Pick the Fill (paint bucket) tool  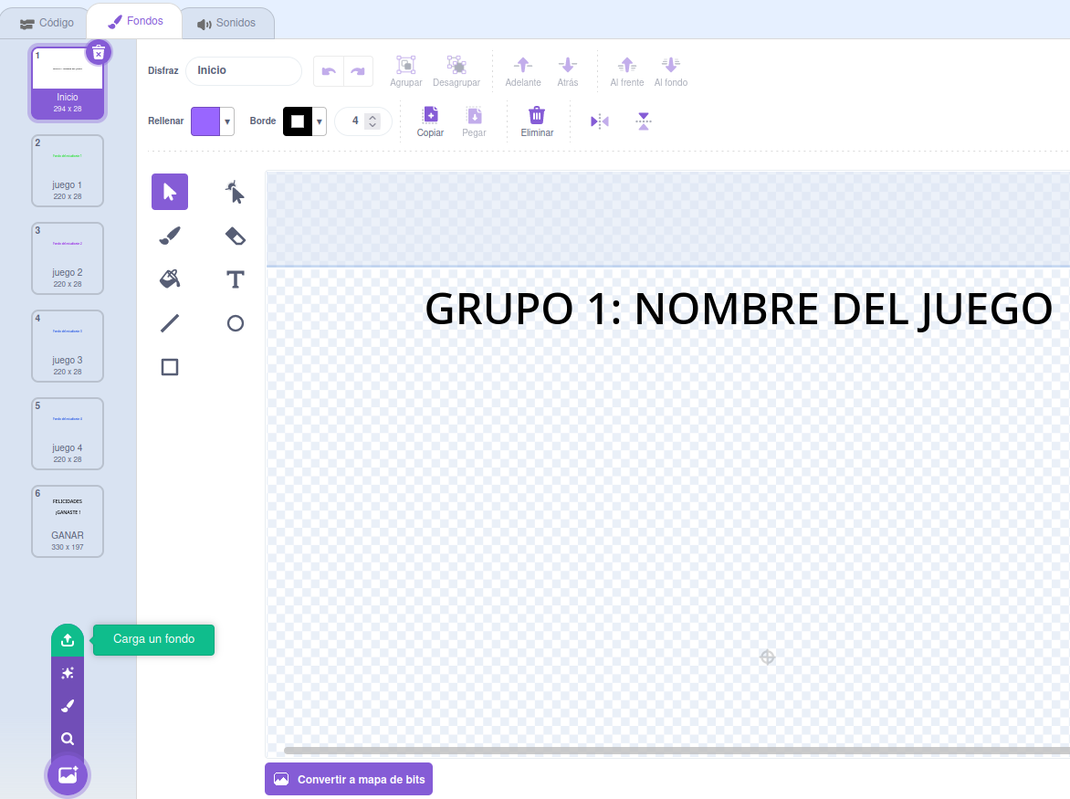[169, 279]
